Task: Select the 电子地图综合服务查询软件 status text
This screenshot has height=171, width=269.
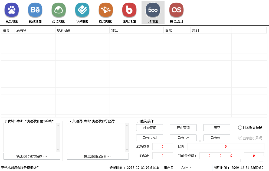Action: (20, 168)
